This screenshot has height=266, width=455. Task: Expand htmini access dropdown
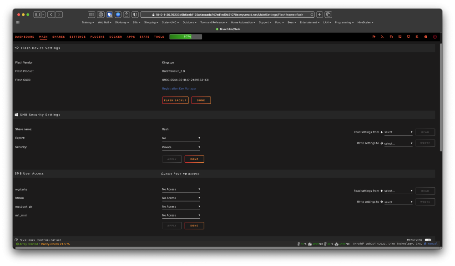[x=181, y=198]
